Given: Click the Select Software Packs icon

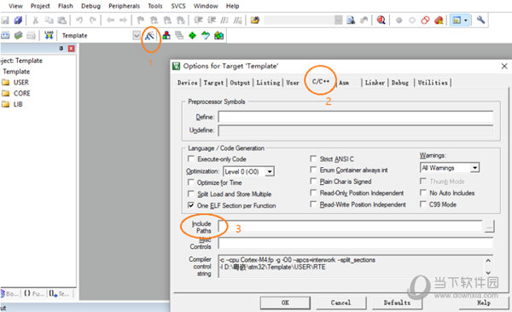Looking at the screenshot, I should point(206,35).
